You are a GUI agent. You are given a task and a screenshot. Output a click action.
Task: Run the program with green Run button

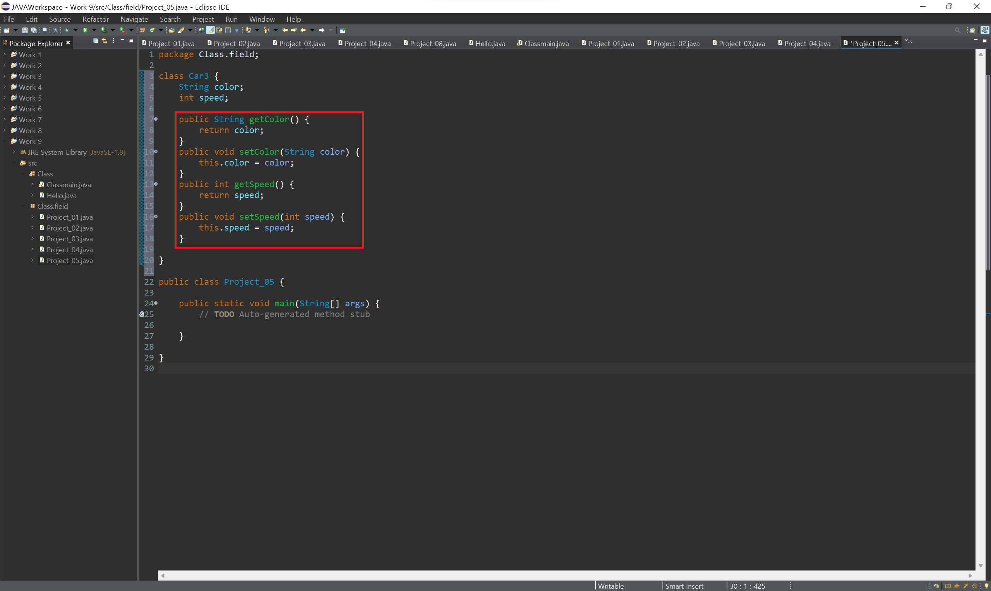point(85,30)
